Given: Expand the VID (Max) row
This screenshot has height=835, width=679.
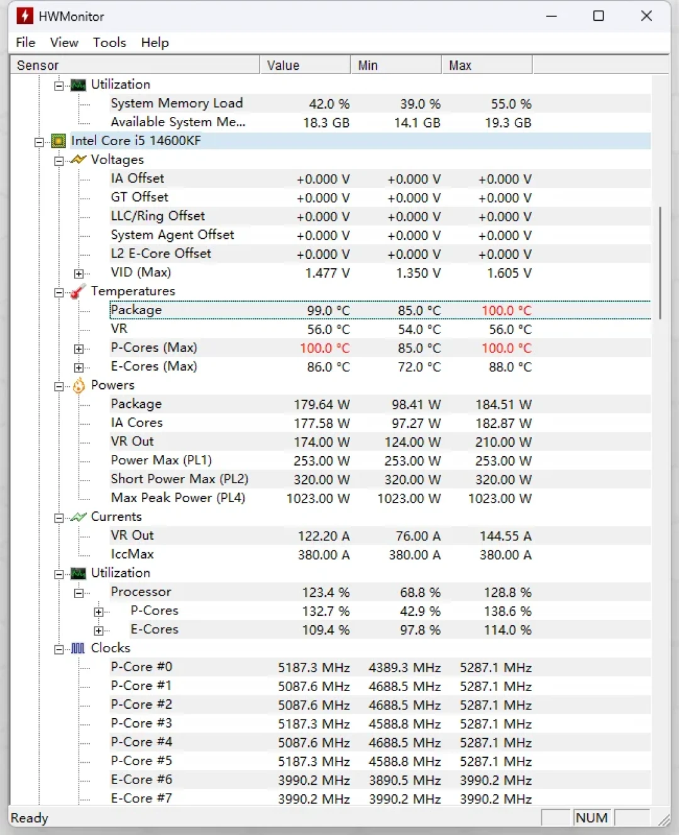Looking at the screenshot, I should pyautogui.click(x=79, y=273).
